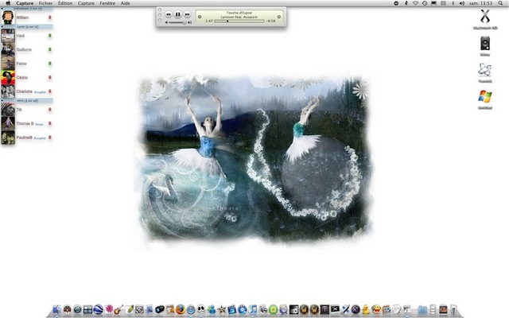Viewport: 509px width, 318px height.
Task: Launch Firefox from the Dock
Action: coord(181,309)
